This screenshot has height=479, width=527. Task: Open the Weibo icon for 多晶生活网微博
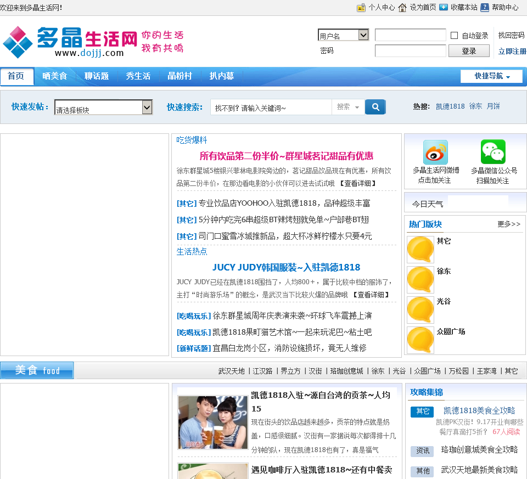435,152
